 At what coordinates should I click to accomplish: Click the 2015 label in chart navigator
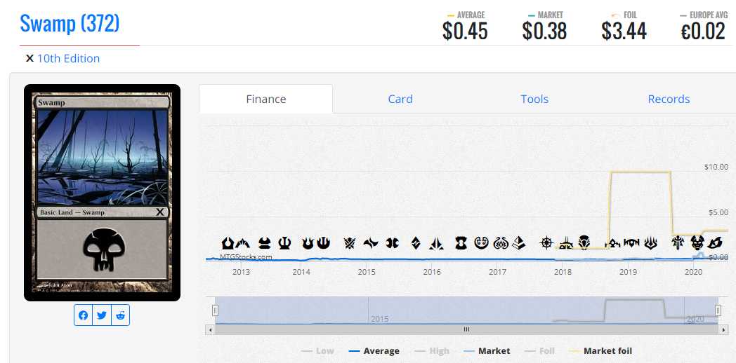pos(380,319)
